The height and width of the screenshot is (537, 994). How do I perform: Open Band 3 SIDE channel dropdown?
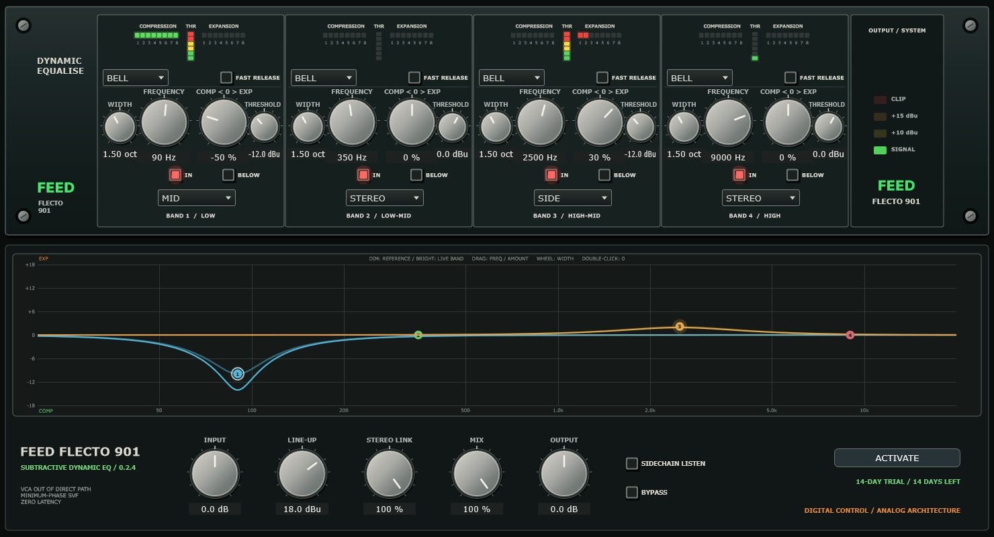click(573, 198)
